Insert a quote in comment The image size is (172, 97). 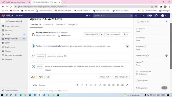[x=91, y=85]
